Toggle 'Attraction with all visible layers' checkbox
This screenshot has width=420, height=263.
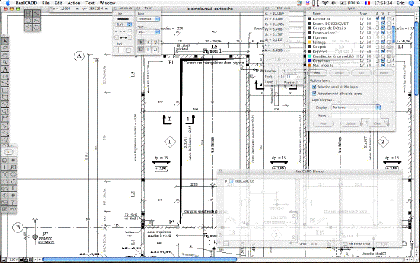[x=315, y=94]
